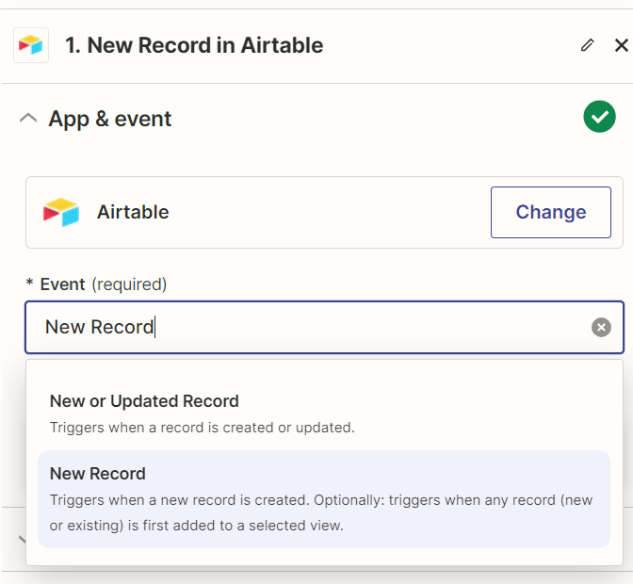Clear the Event field with the x icon
This screenshot has height=584, width=633.
tap(601, 327)
